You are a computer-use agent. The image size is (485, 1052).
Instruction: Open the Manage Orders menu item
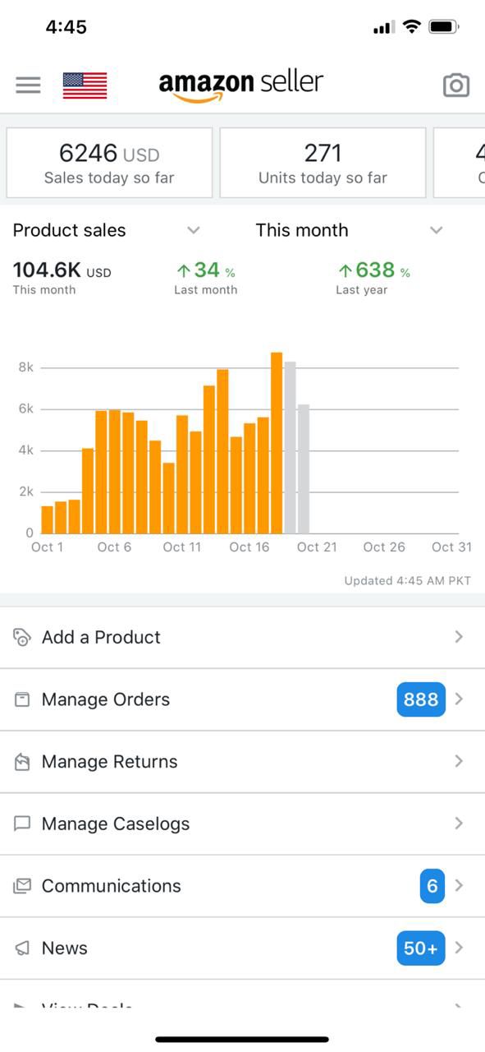pyautogui.click(x=242, y=699)
